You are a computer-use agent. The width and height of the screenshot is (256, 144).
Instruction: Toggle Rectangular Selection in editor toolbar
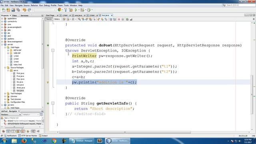click(94, 19)
